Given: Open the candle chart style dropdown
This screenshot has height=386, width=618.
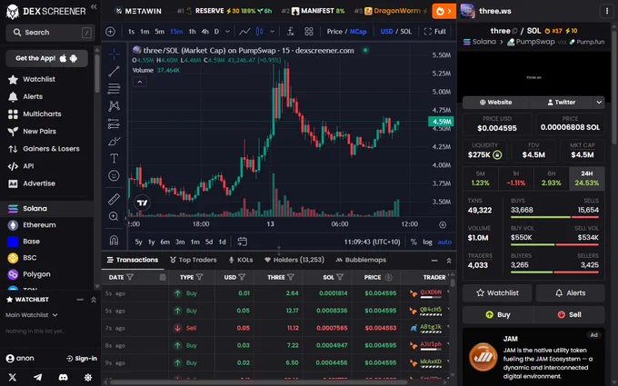Looking at the screenshot, I should pos(273,32).
